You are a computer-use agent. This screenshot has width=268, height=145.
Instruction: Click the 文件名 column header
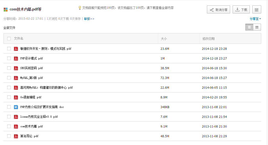[19, 39]
